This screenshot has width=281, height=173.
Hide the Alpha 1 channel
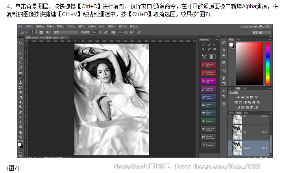[230, 148]
